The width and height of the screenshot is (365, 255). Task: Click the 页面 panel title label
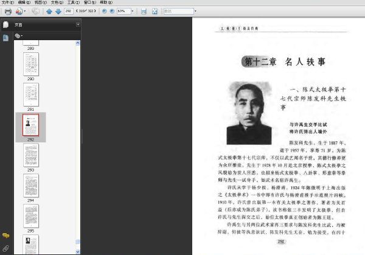[18, 25]
